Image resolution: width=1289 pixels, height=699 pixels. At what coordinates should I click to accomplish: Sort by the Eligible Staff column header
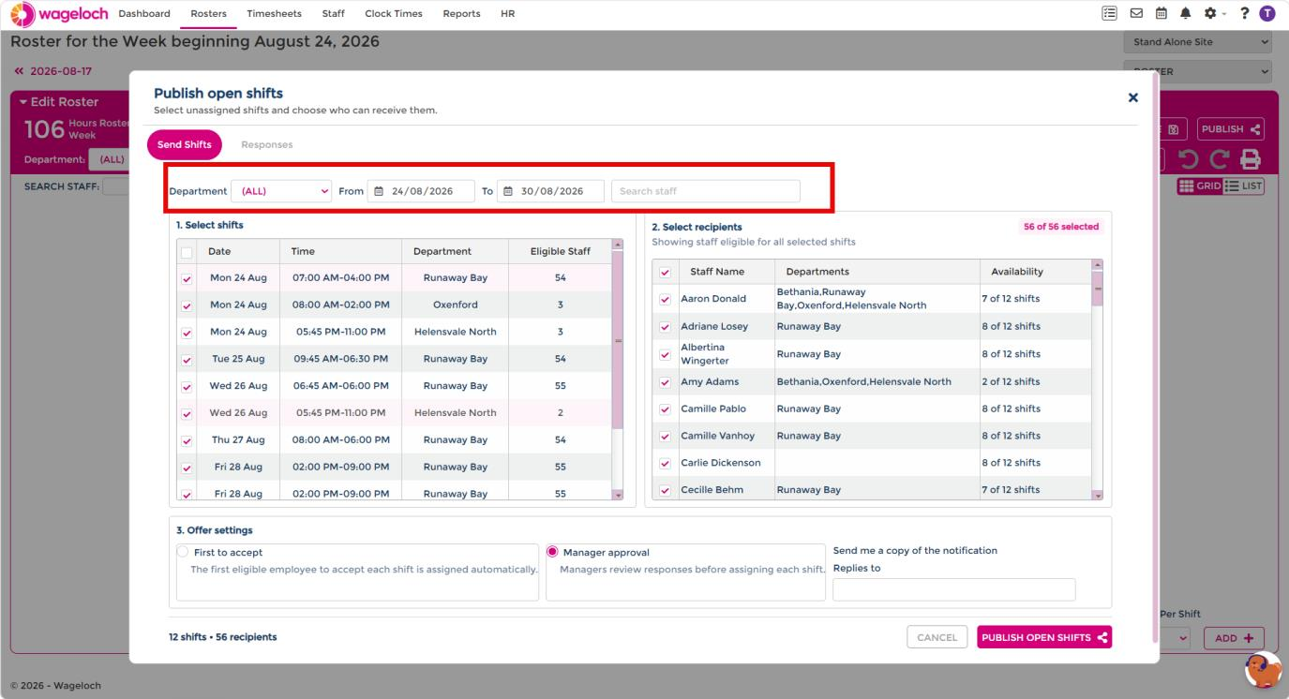tap(560, 251)
